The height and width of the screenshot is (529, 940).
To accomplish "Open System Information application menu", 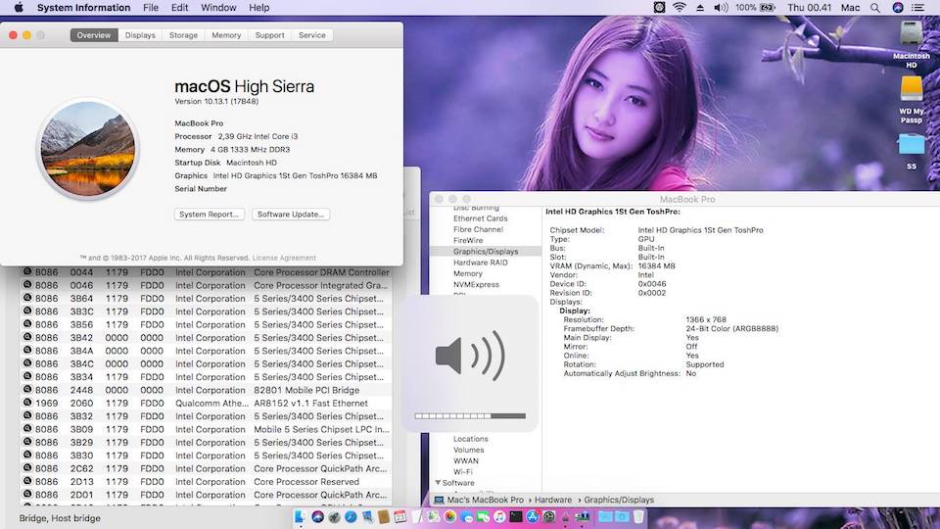I will point(83,8).
